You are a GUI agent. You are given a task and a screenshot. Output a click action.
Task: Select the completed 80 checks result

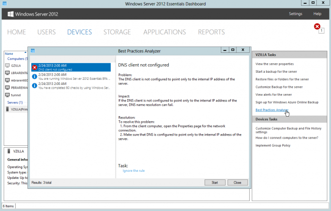click(71, 85)
